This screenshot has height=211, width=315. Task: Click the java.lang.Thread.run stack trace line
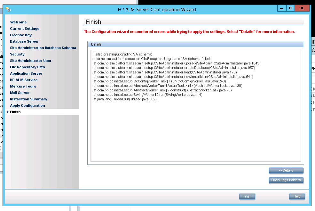tap(125, 99)
